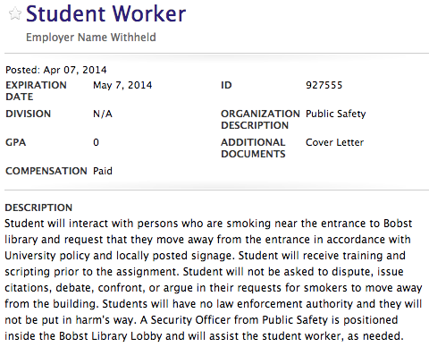Click the Expiration Date label

click(36, 91)
